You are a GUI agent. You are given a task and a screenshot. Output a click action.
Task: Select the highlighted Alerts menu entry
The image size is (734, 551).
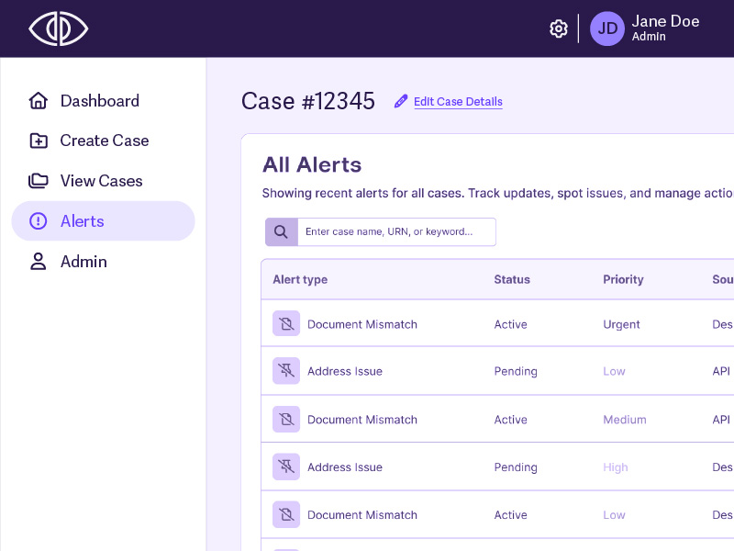[x=83, y=221]
